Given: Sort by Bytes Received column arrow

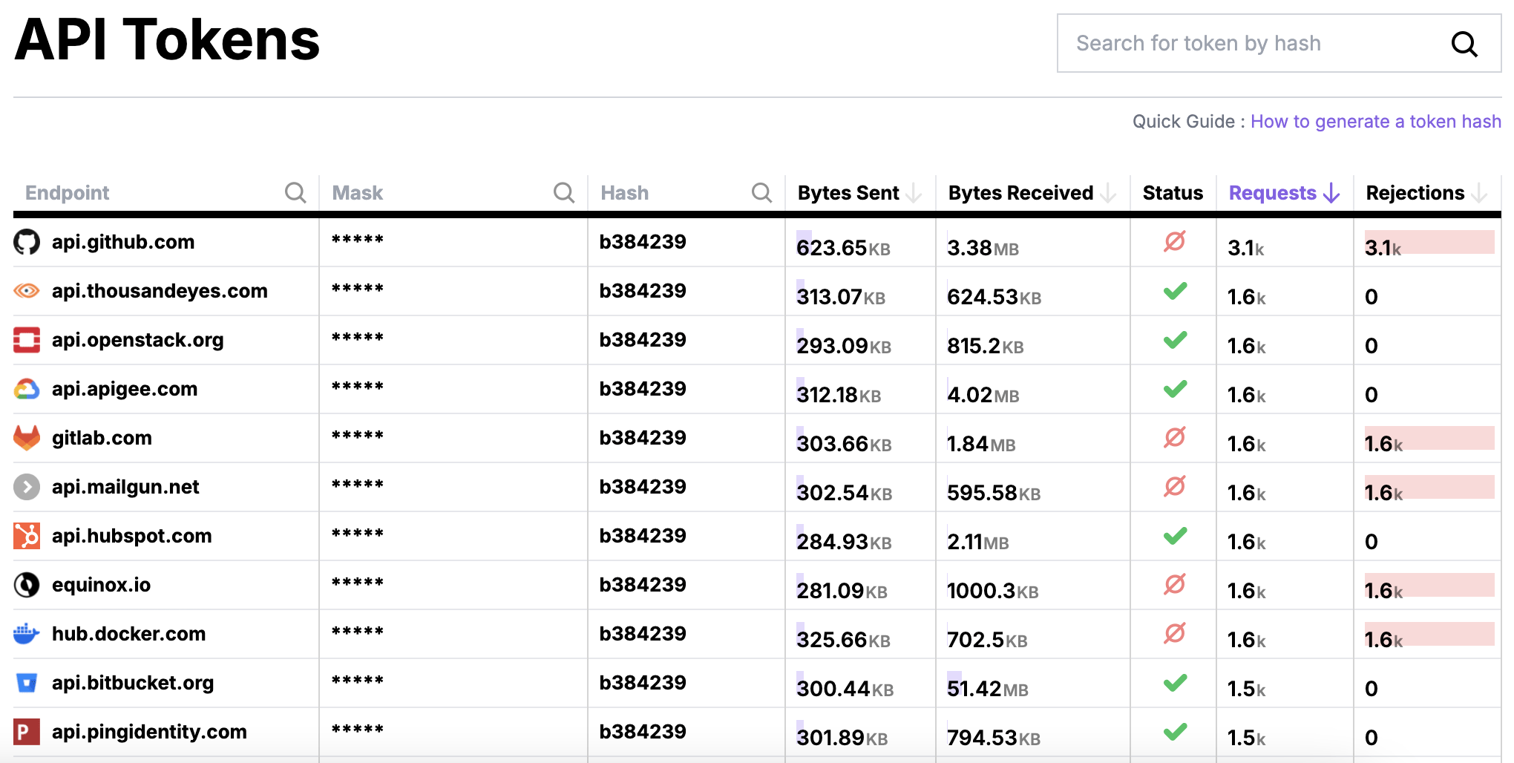Looking at the screenshot, I should point(1108,194).
